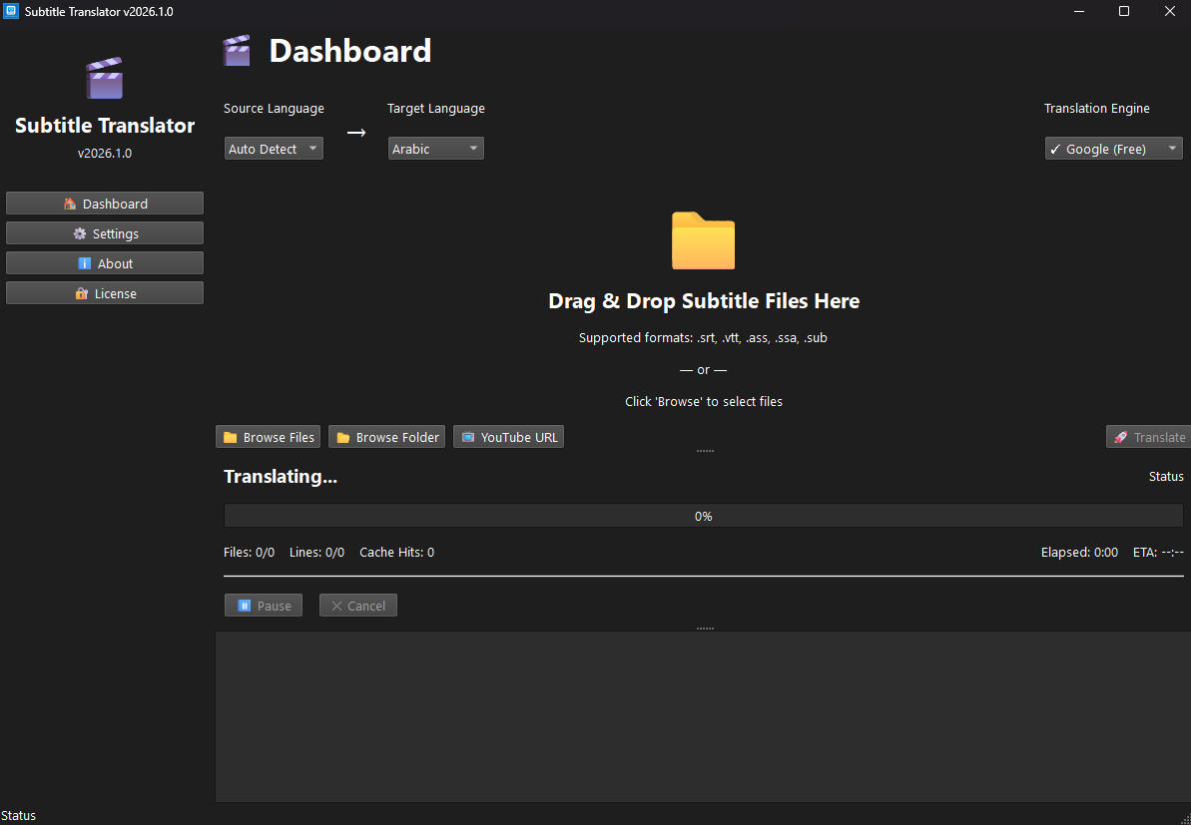The width and height of the screenshot is (1191, 825).
Task: Click the 0% translation progress bar
Action: (x=704, y=516)
